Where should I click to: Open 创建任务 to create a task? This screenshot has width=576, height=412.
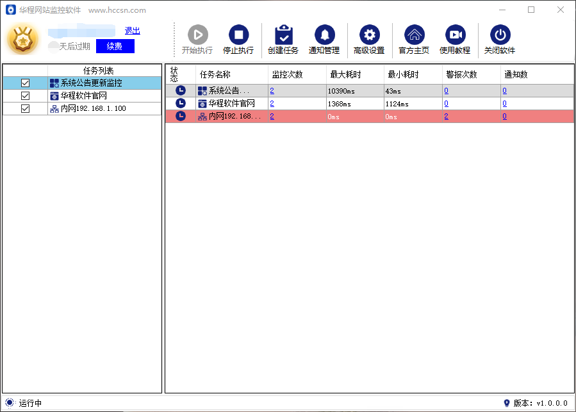283,35
